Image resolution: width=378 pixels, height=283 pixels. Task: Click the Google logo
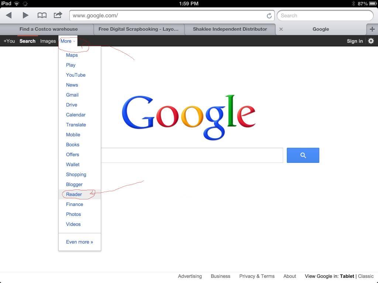[189, 118]
